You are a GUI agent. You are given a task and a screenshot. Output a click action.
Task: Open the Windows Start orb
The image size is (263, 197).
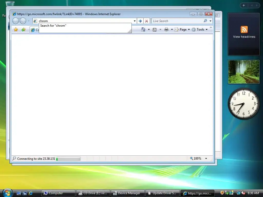tap(7, 193)
